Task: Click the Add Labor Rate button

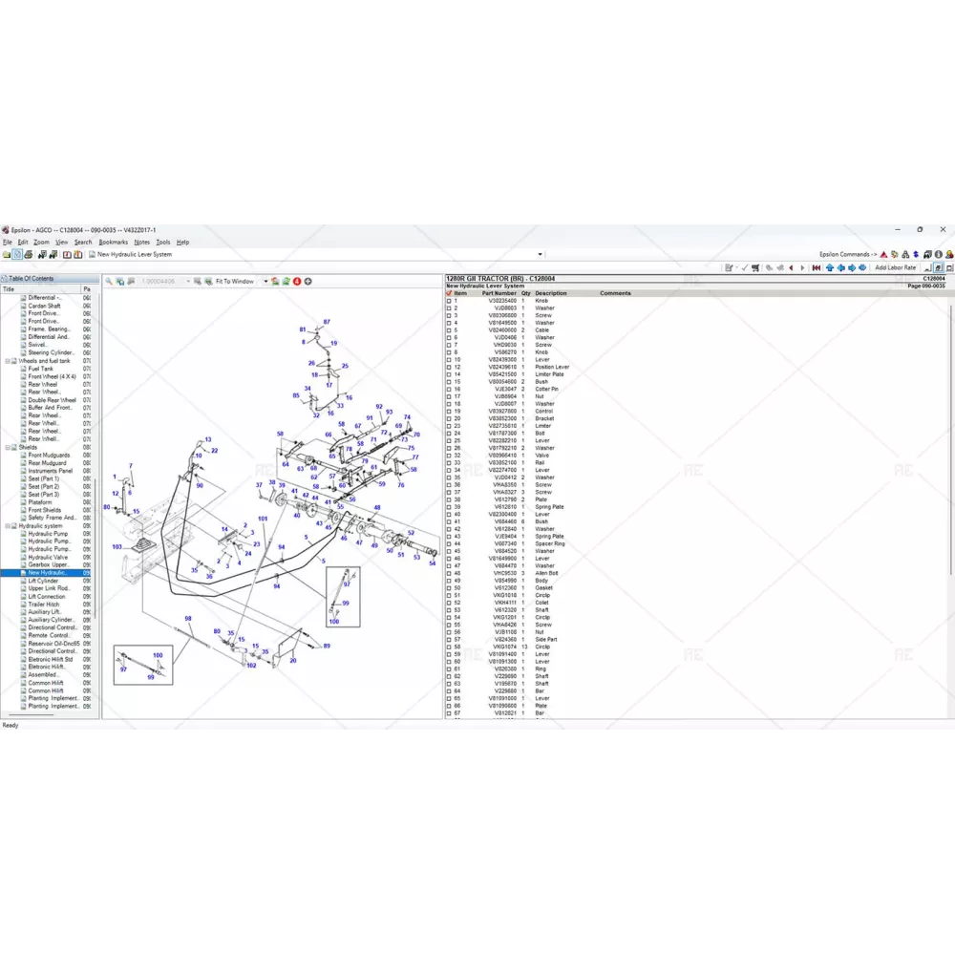Action: coord(895,268)
